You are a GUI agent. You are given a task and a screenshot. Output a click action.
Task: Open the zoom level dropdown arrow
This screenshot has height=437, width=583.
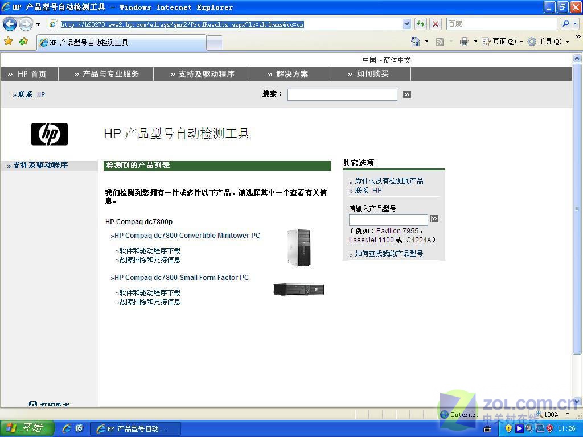click(568, 414)
